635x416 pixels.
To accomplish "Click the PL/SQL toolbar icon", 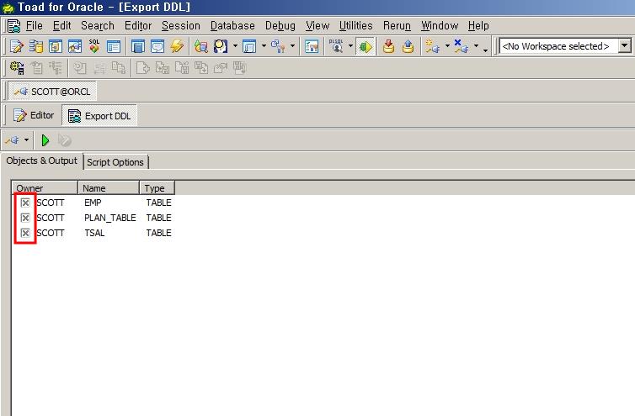I will coord(335,46).
